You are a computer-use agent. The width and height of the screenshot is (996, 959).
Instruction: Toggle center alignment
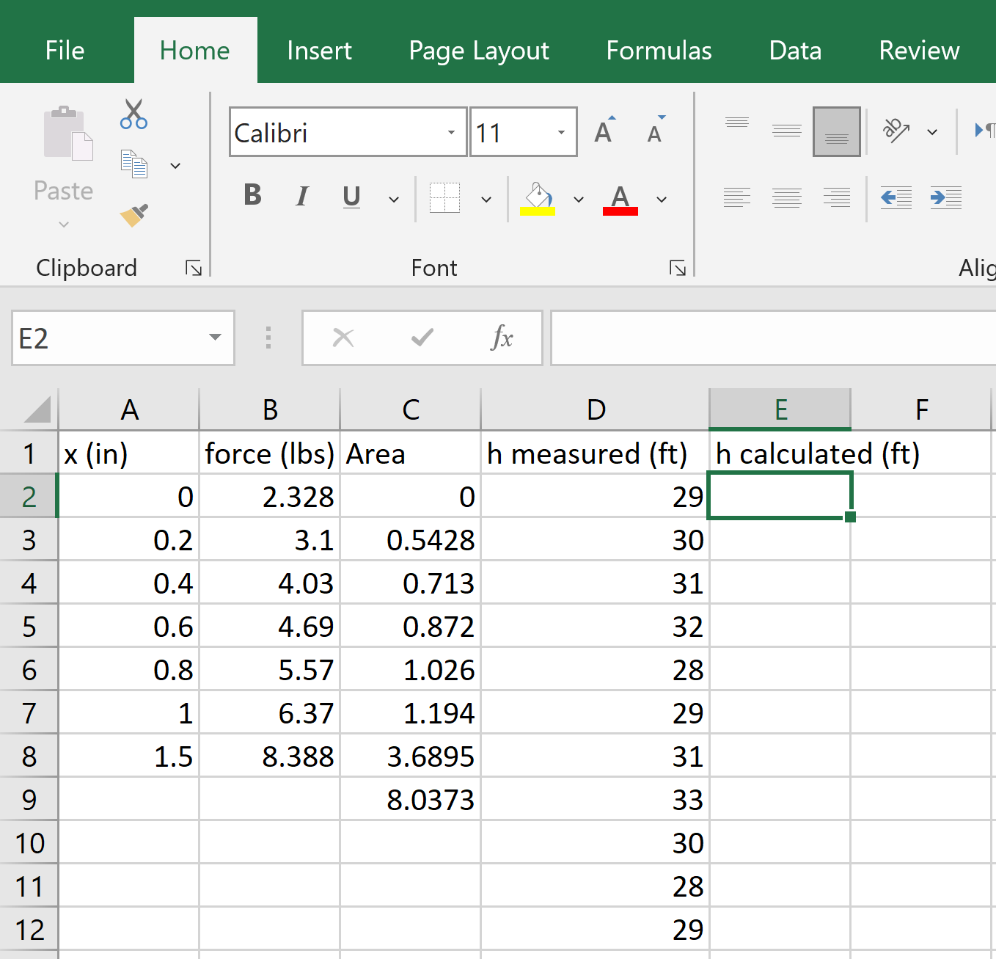coord(787,198)
